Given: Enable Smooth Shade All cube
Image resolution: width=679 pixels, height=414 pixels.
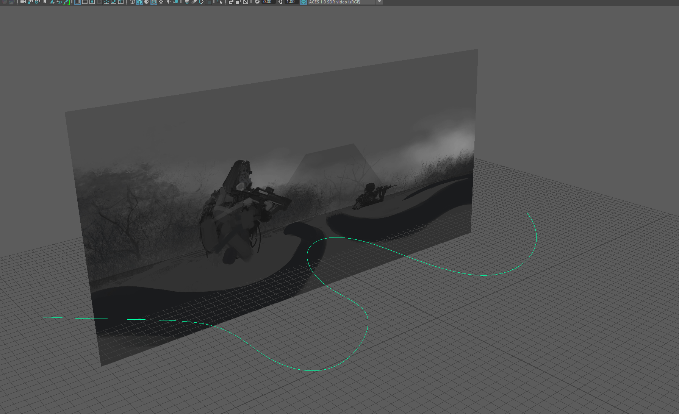Looking at the screenshot, I should [139, 2].
